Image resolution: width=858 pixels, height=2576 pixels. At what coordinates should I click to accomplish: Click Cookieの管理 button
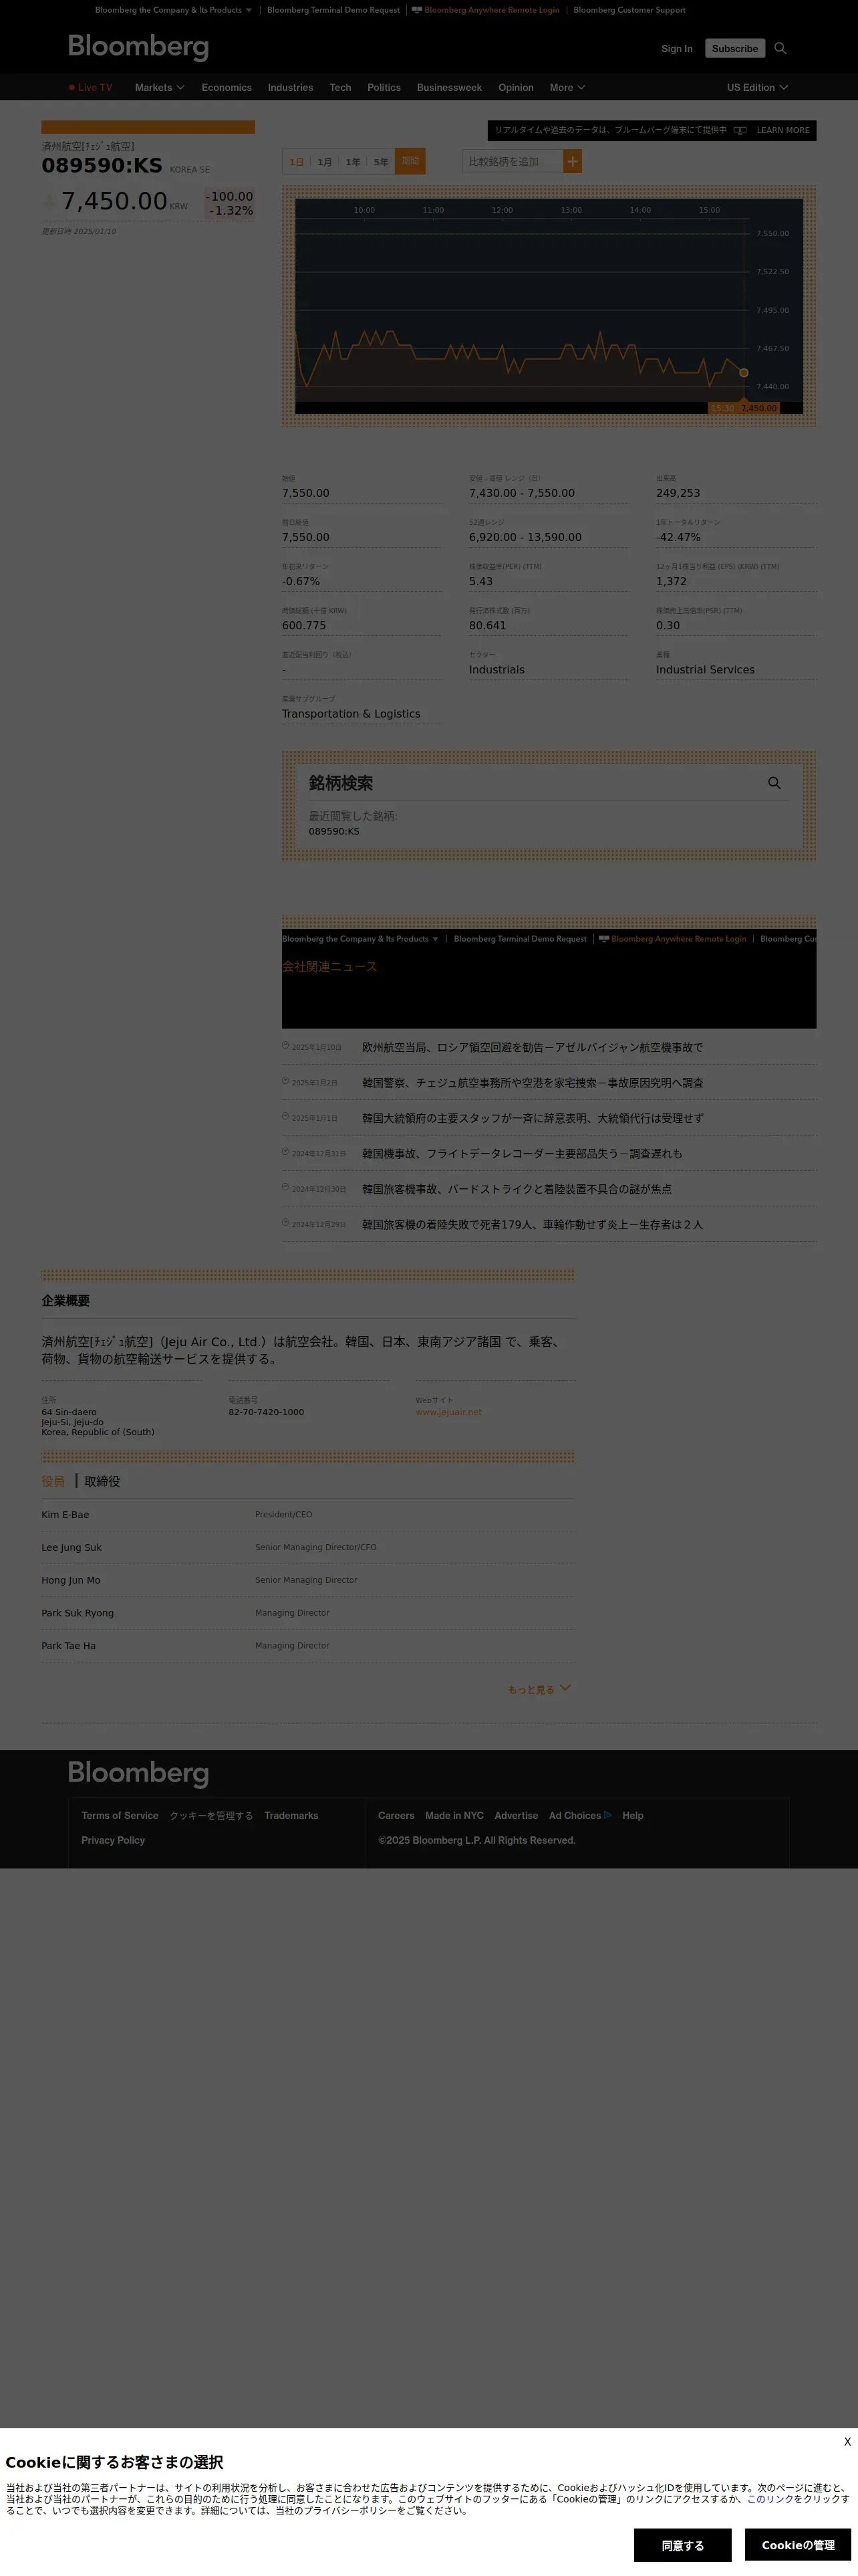(797, 2545)
